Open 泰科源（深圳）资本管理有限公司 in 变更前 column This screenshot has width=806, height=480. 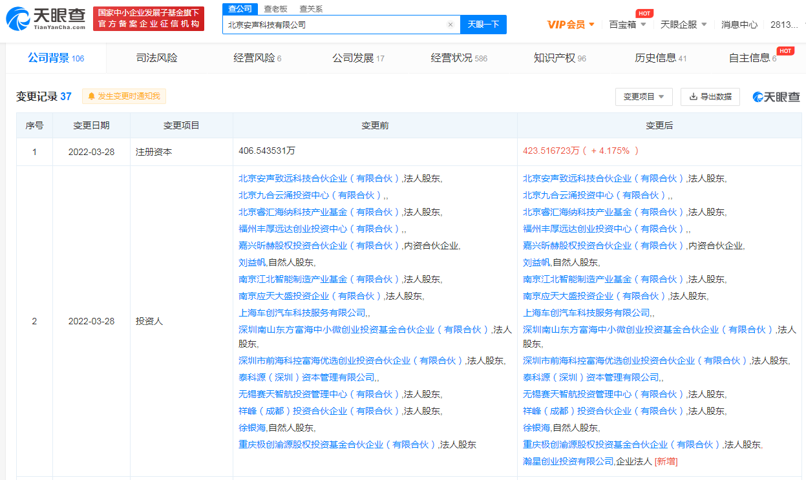(306, 377)
